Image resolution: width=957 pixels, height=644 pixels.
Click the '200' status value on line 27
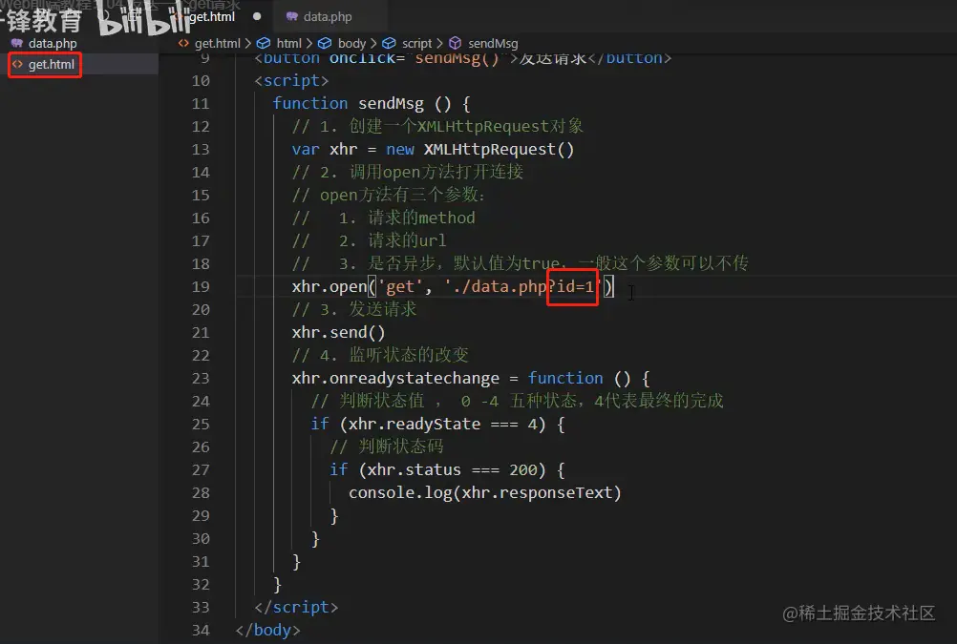click(x=523, y=469)
